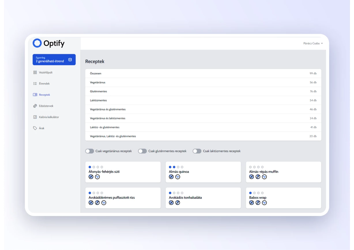354x250 pixels.
Task: Click the database icon in Egyenleg card
Action: point(70,60)
